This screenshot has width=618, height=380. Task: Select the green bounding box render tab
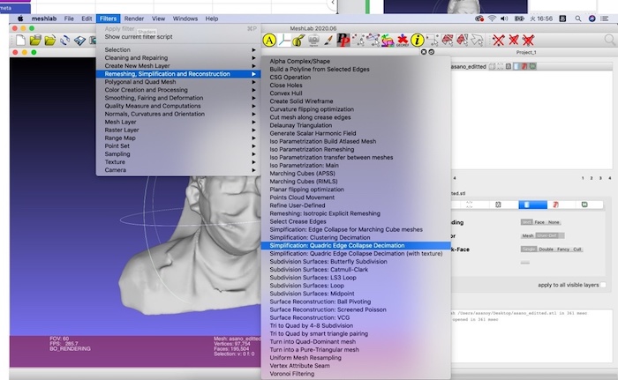584,205
